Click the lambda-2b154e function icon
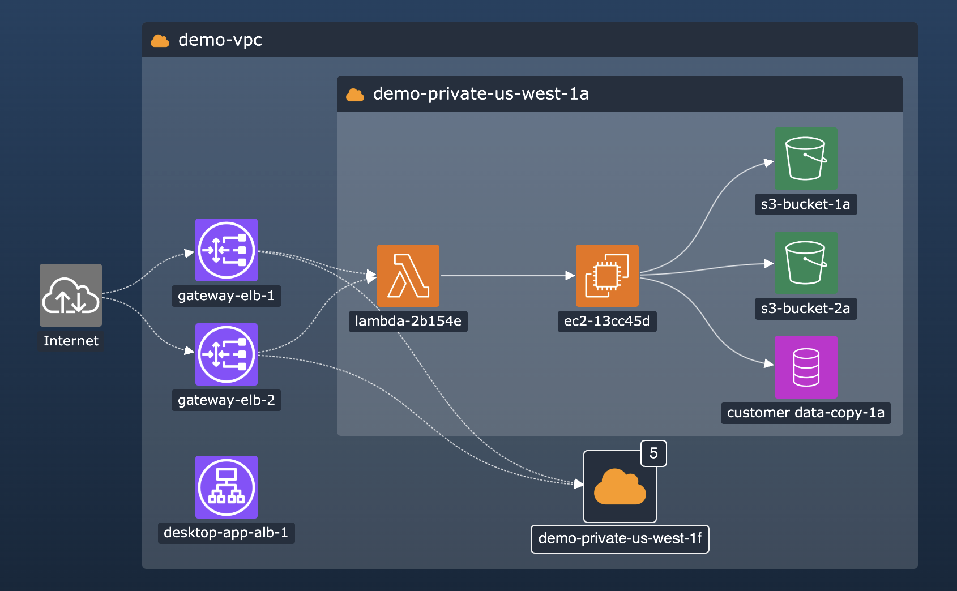This screenshot has height=591, width=957. (408, 276)
